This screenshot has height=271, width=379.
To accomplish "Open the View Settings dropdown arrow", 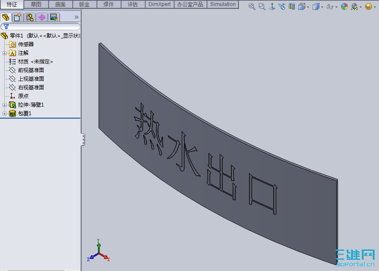I will (375, 7).
